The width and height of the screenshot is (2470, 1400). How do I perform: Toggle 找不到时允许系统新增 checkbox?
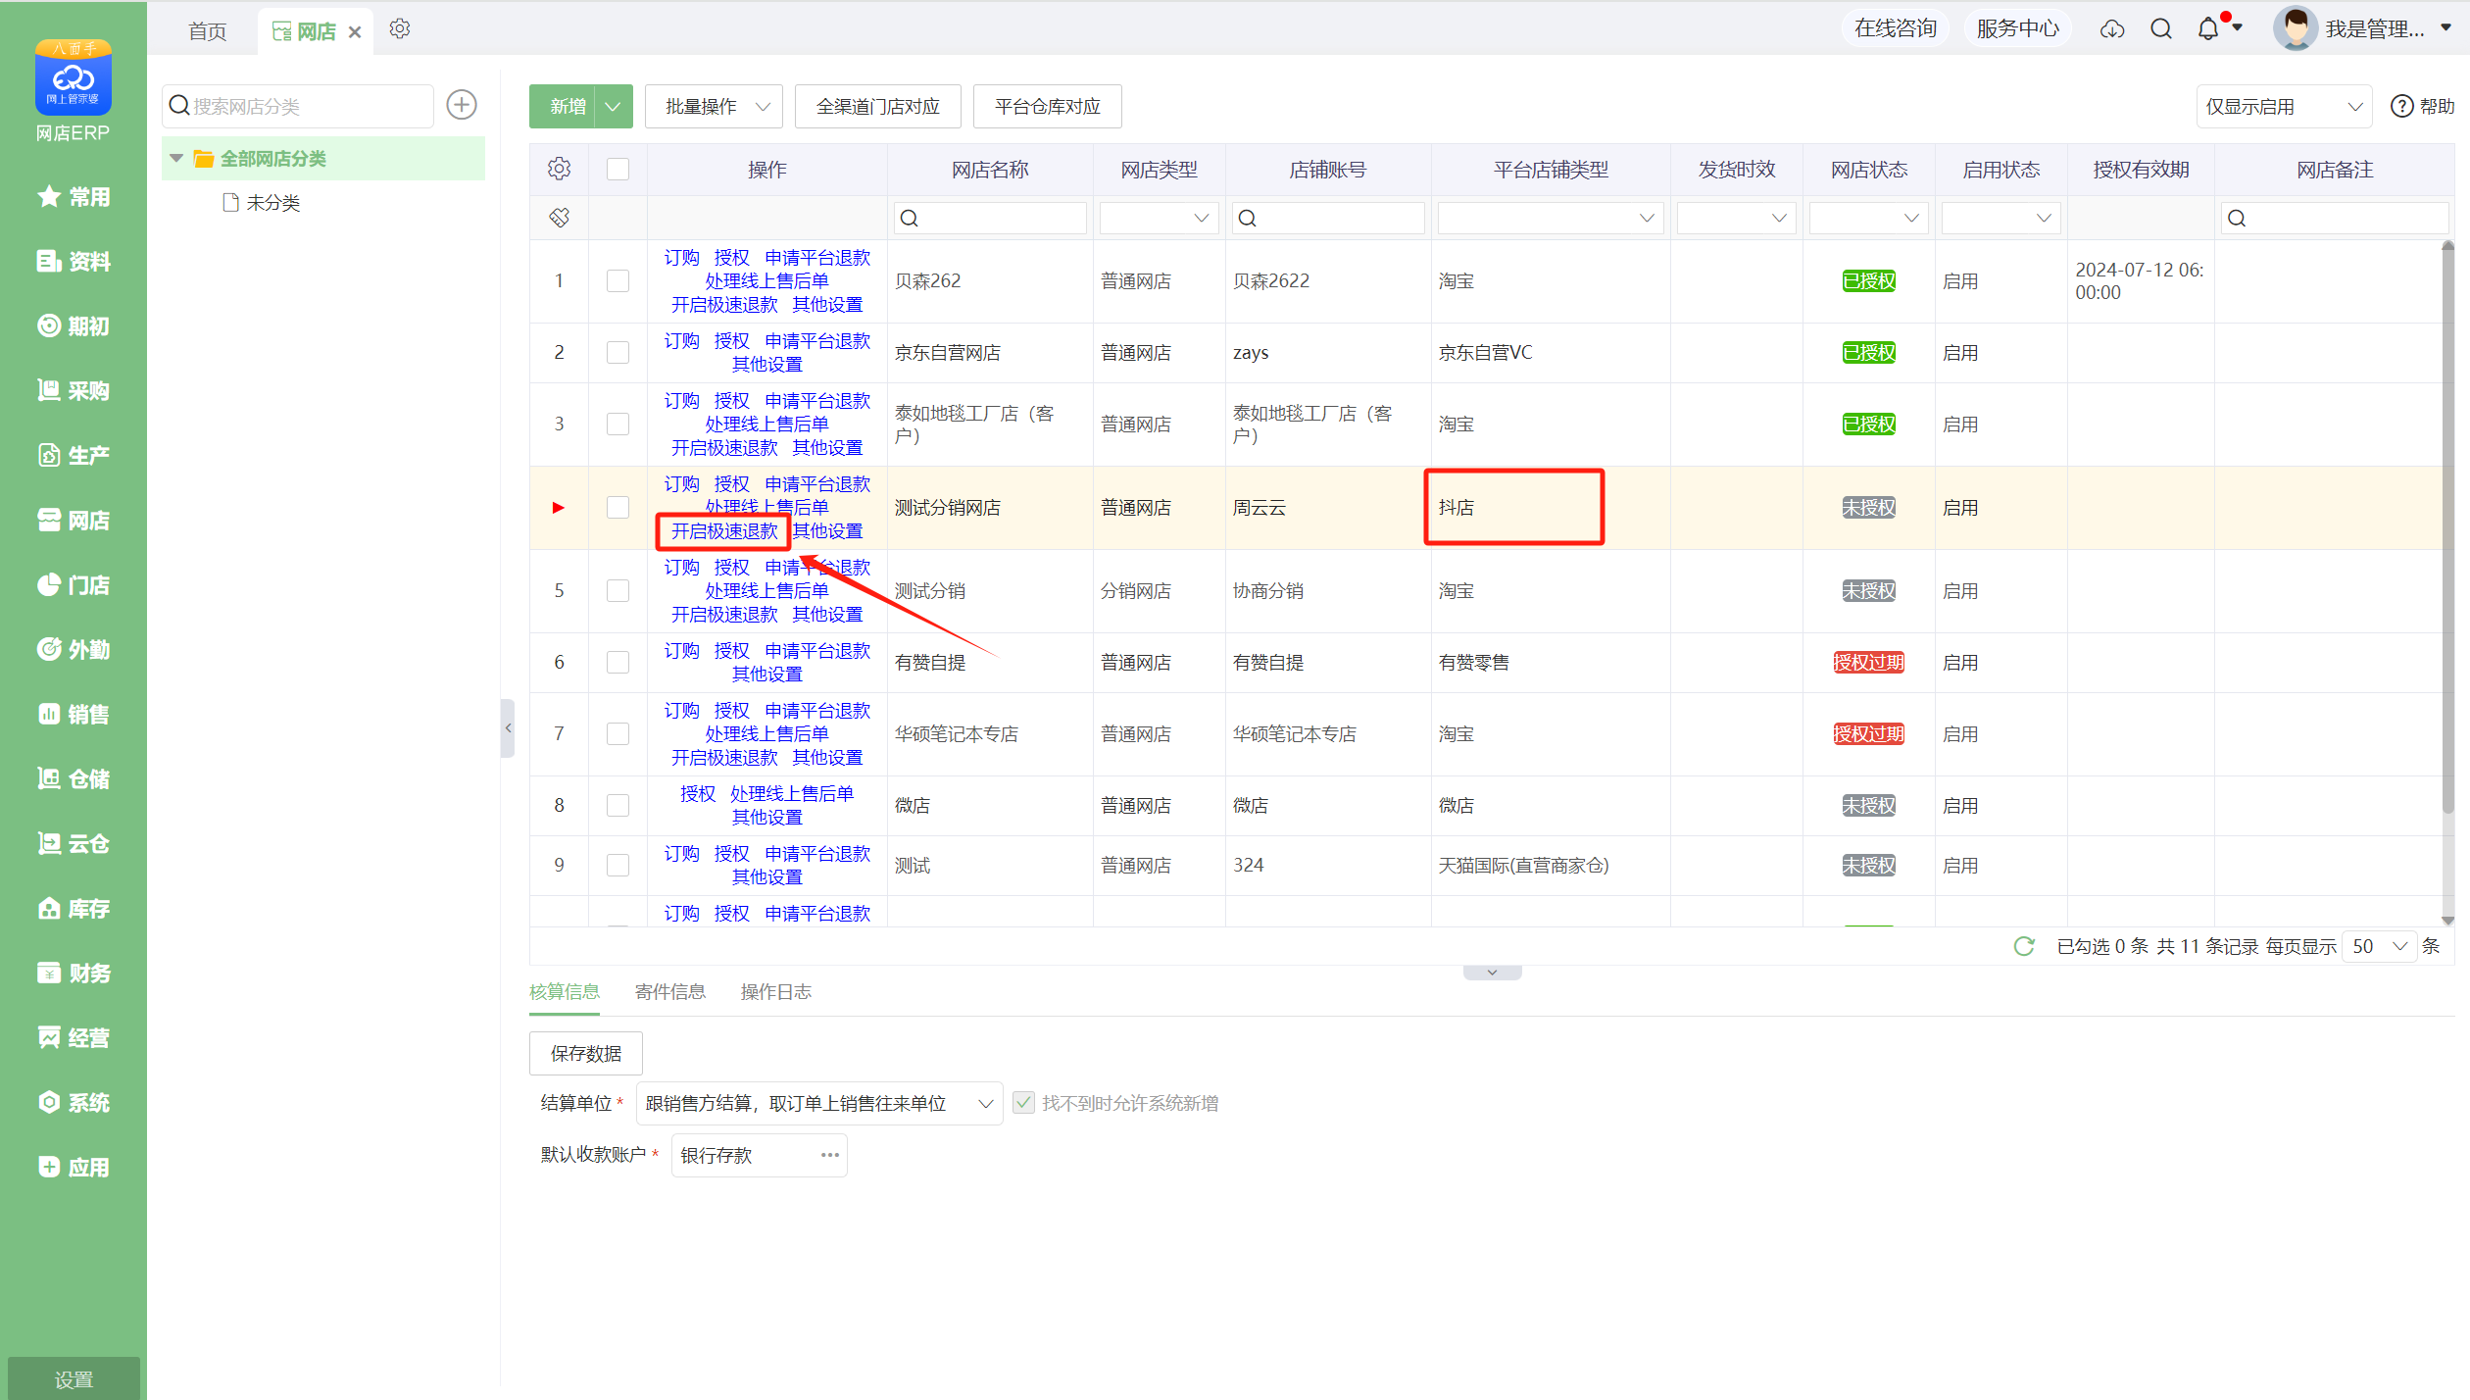[1023, 1103]
